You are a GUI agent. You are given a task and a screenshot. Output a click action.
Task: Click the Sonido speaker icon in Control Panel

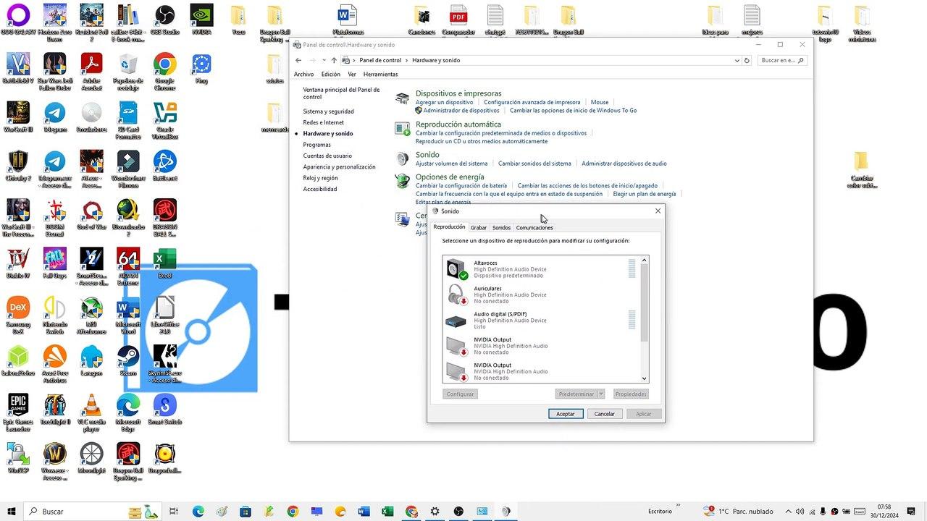point(402,159)
